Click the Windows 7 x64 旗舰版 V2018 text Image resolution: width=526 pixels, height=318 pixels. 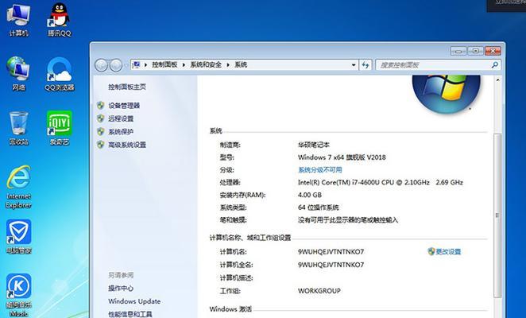(x=342, y=157)
